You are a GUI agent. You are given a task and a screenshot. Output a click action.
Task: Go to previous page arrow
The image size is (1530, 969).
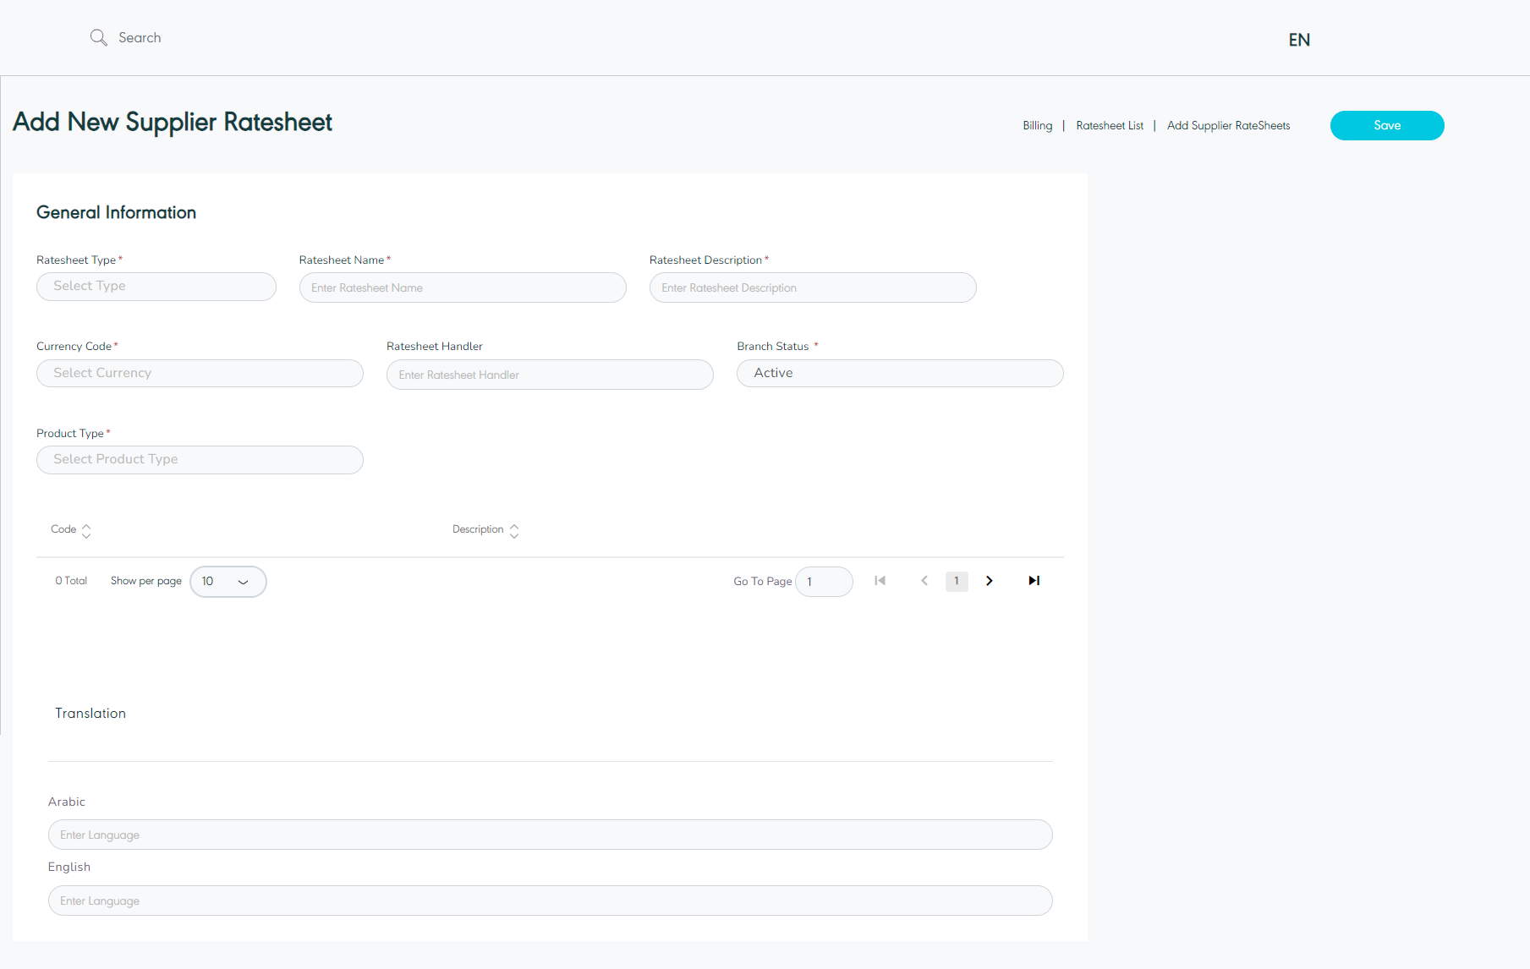tap(924, 581)
